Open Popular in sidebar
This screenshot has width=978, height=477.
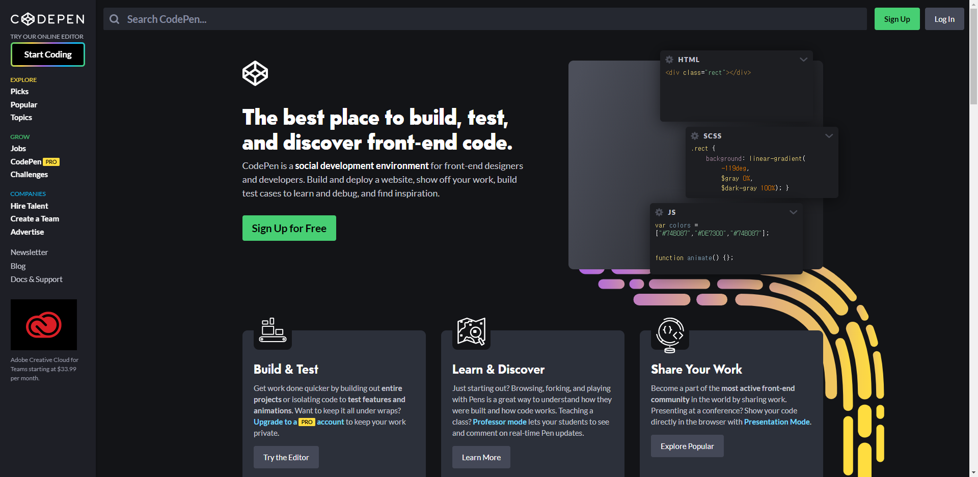click(24, 105)
